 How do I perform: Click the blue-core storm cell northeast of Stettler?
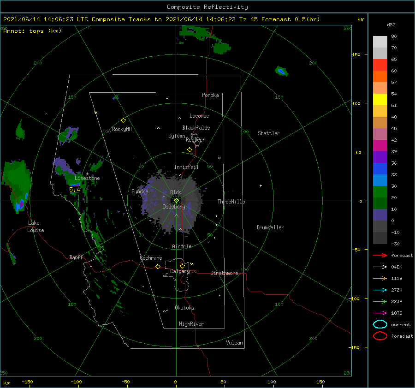click(281, 71)
